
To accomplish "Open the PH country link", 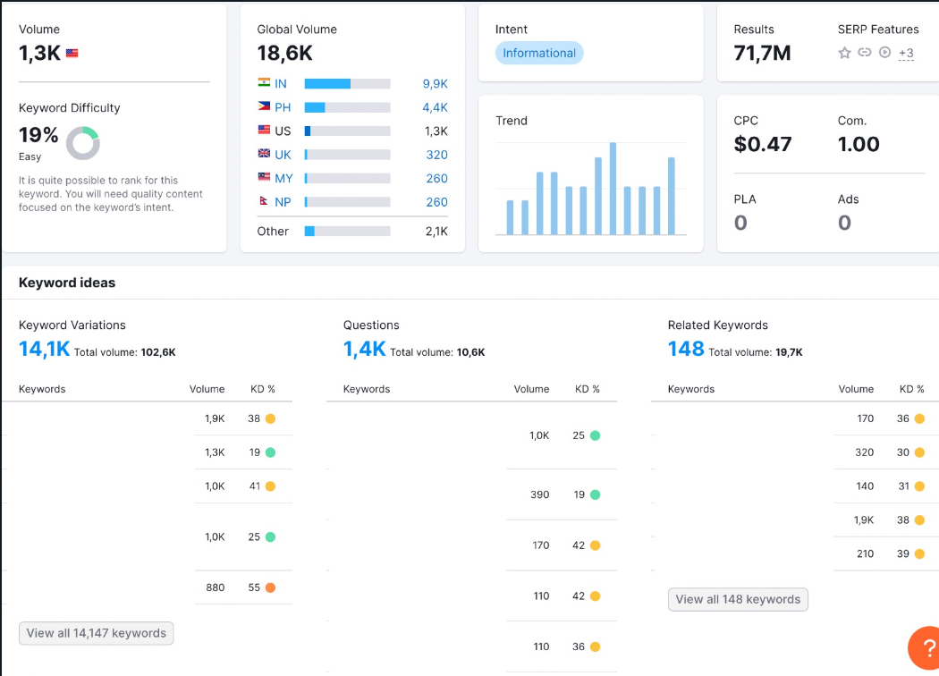I will click(x=283, y=107).
